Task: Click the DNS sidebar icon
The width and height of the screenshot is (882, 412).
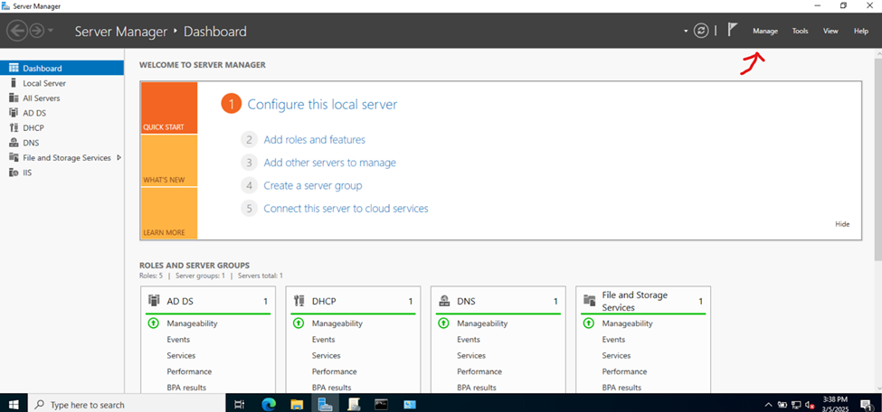Action: [x=14, y=143]
